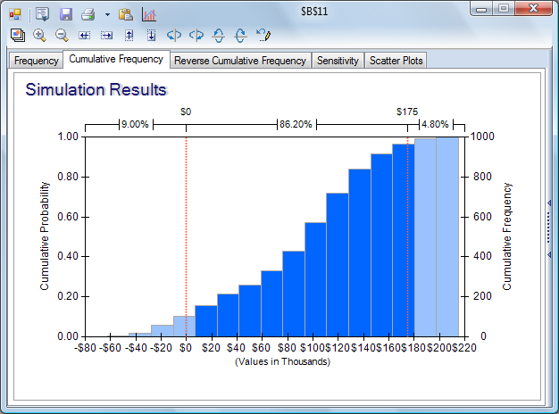This screenshot has height=414, width=559.
Task: Go to the Scatter Plots tab
Action: 396,61
